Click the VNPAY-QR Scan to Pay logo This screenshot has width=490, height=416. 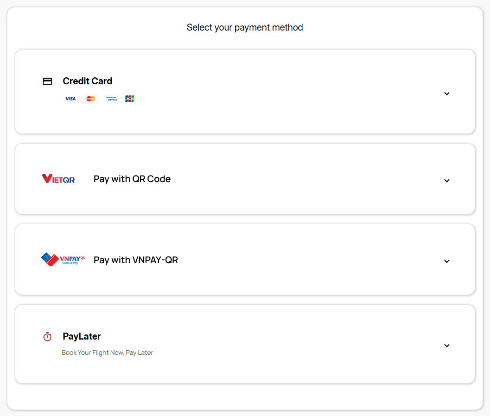[63, 259]
